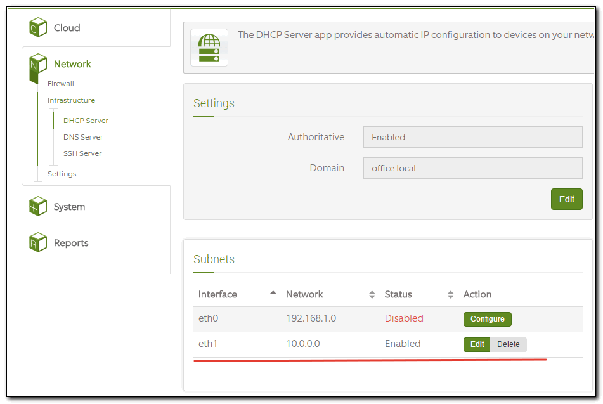This screenshot has height=404, width=603.
Task: Click the Reports cube icon
Action: (x=38, y=242)
